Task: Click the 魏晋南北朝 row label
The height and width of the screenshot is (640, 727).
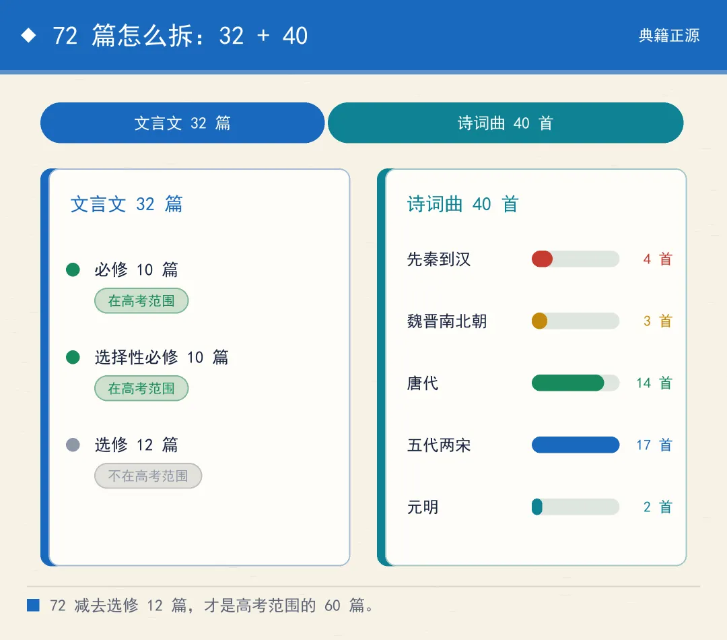Action: coord(447,321)
